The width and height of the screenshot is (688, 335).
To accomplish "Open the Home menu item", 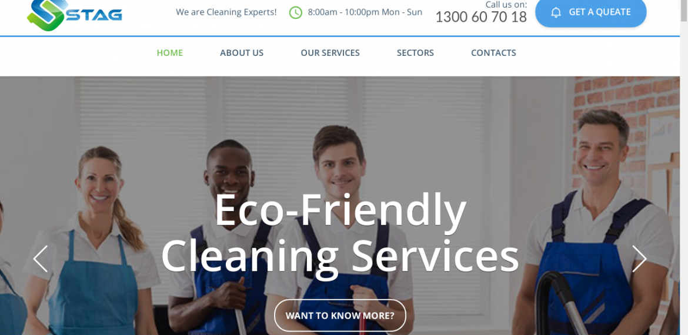I will [x=170, y=53].
